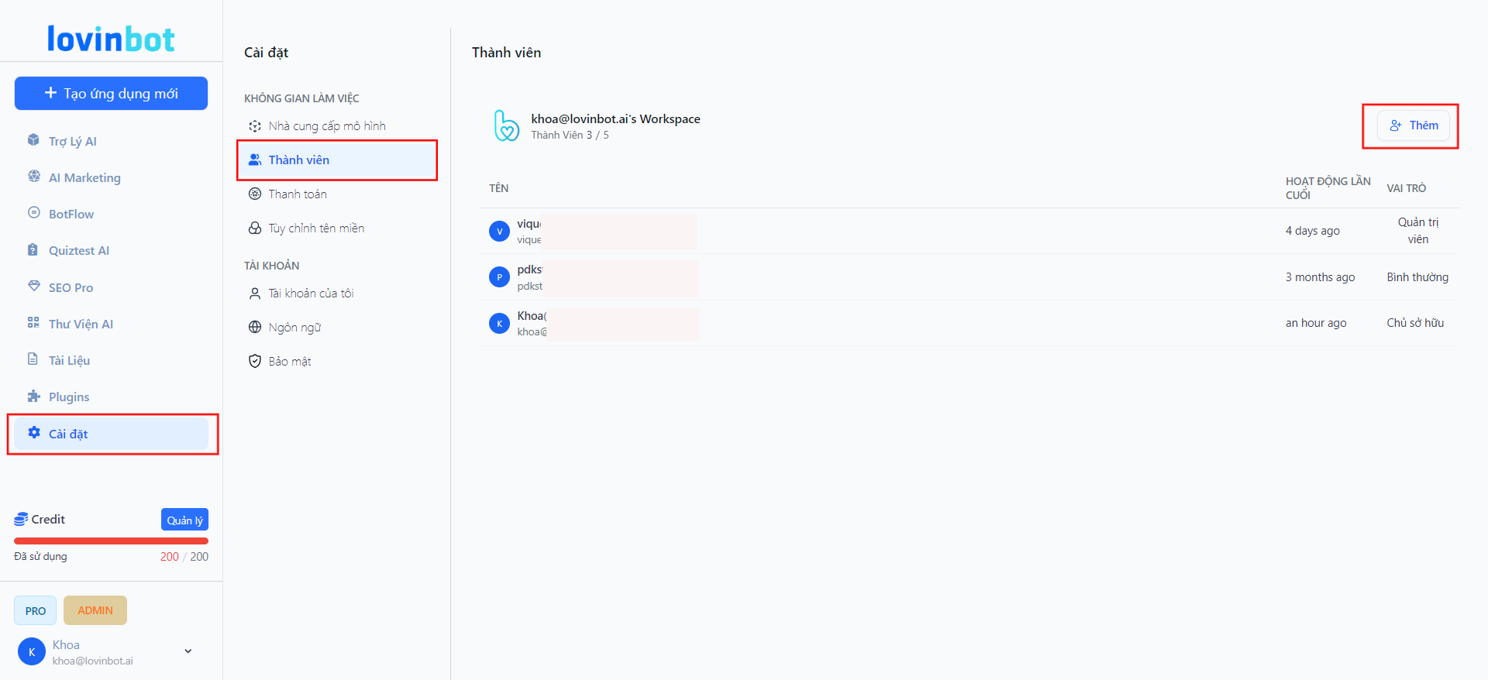1488x680 pixels.
Task: Select Nhà cung cấp mô hình menu
Action: pyautogui.click(x=326, y=126)
